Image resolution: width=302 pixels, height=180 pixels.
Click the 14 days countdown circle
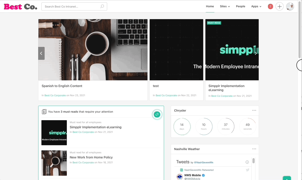[182, 127]
